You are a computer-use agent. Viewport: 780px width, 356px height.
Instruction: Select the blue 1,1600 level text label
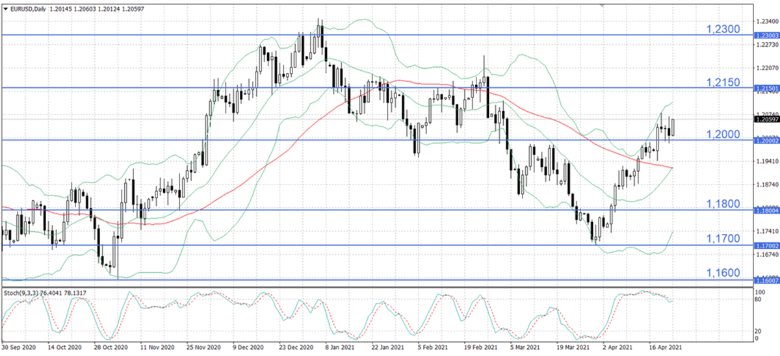(723, 272)
